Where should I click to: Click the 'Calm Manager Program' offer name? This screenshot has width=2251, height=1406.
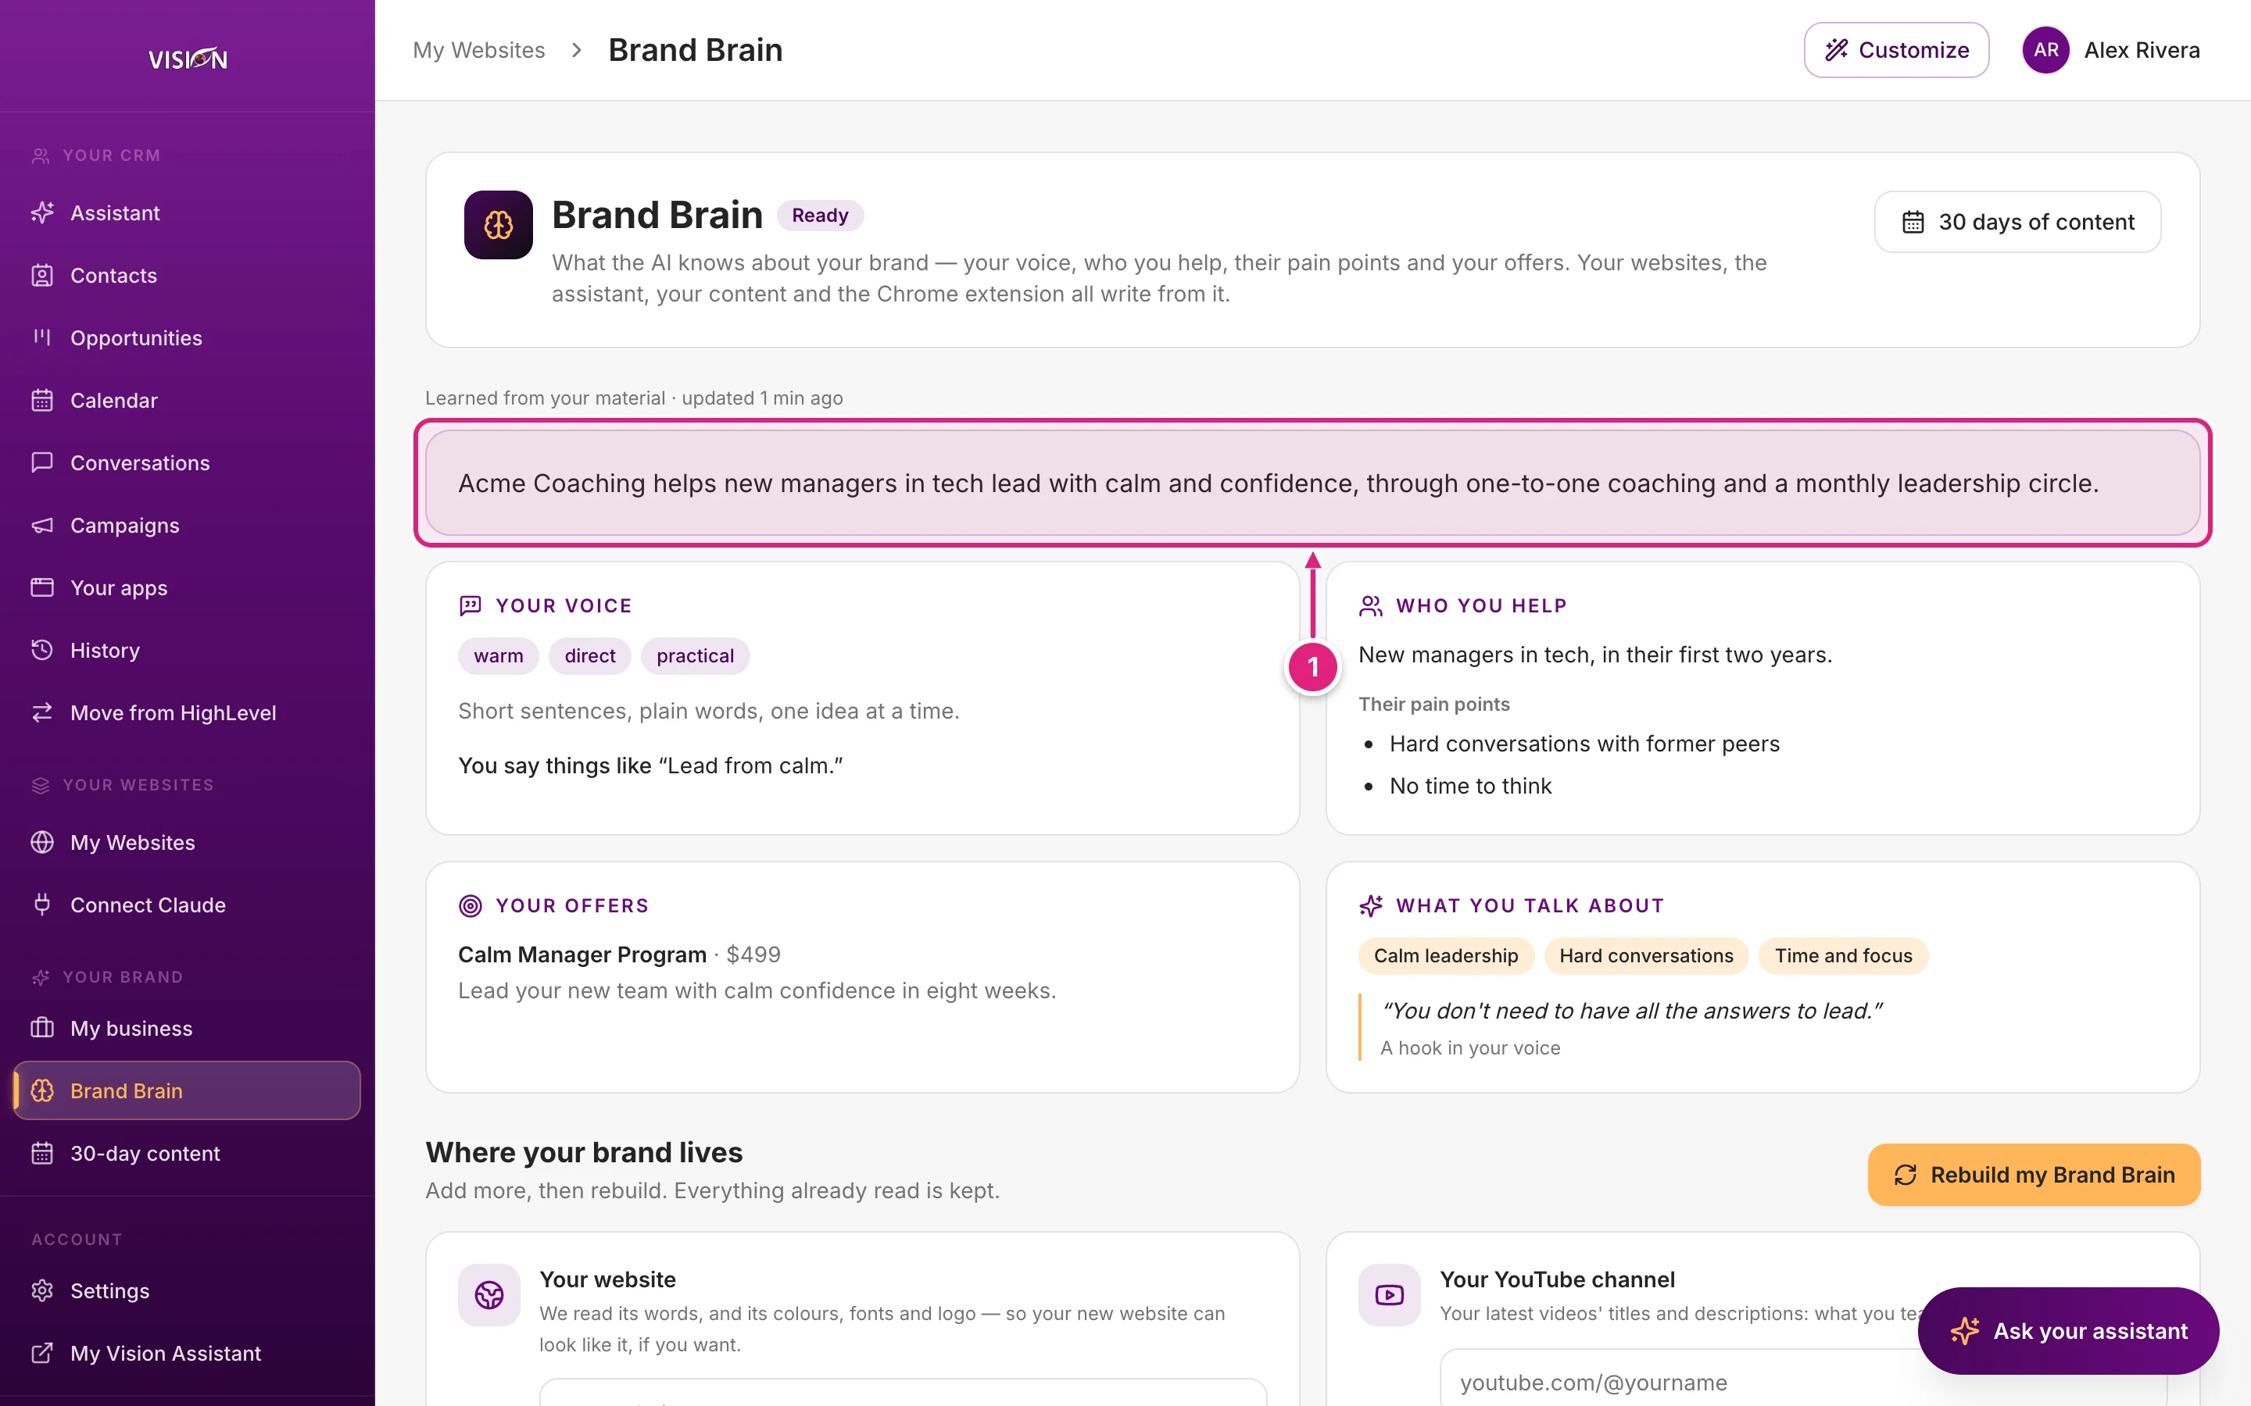582,954
